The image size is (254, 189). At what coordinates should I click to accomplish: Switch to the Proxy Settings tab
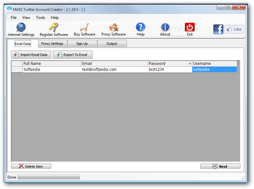click(x=52, y=44)
